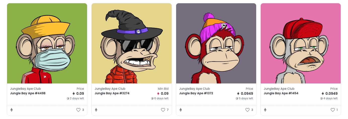
Task: Like Jungle Bay Ape #4498 heart icon
Action: (78, 110)
